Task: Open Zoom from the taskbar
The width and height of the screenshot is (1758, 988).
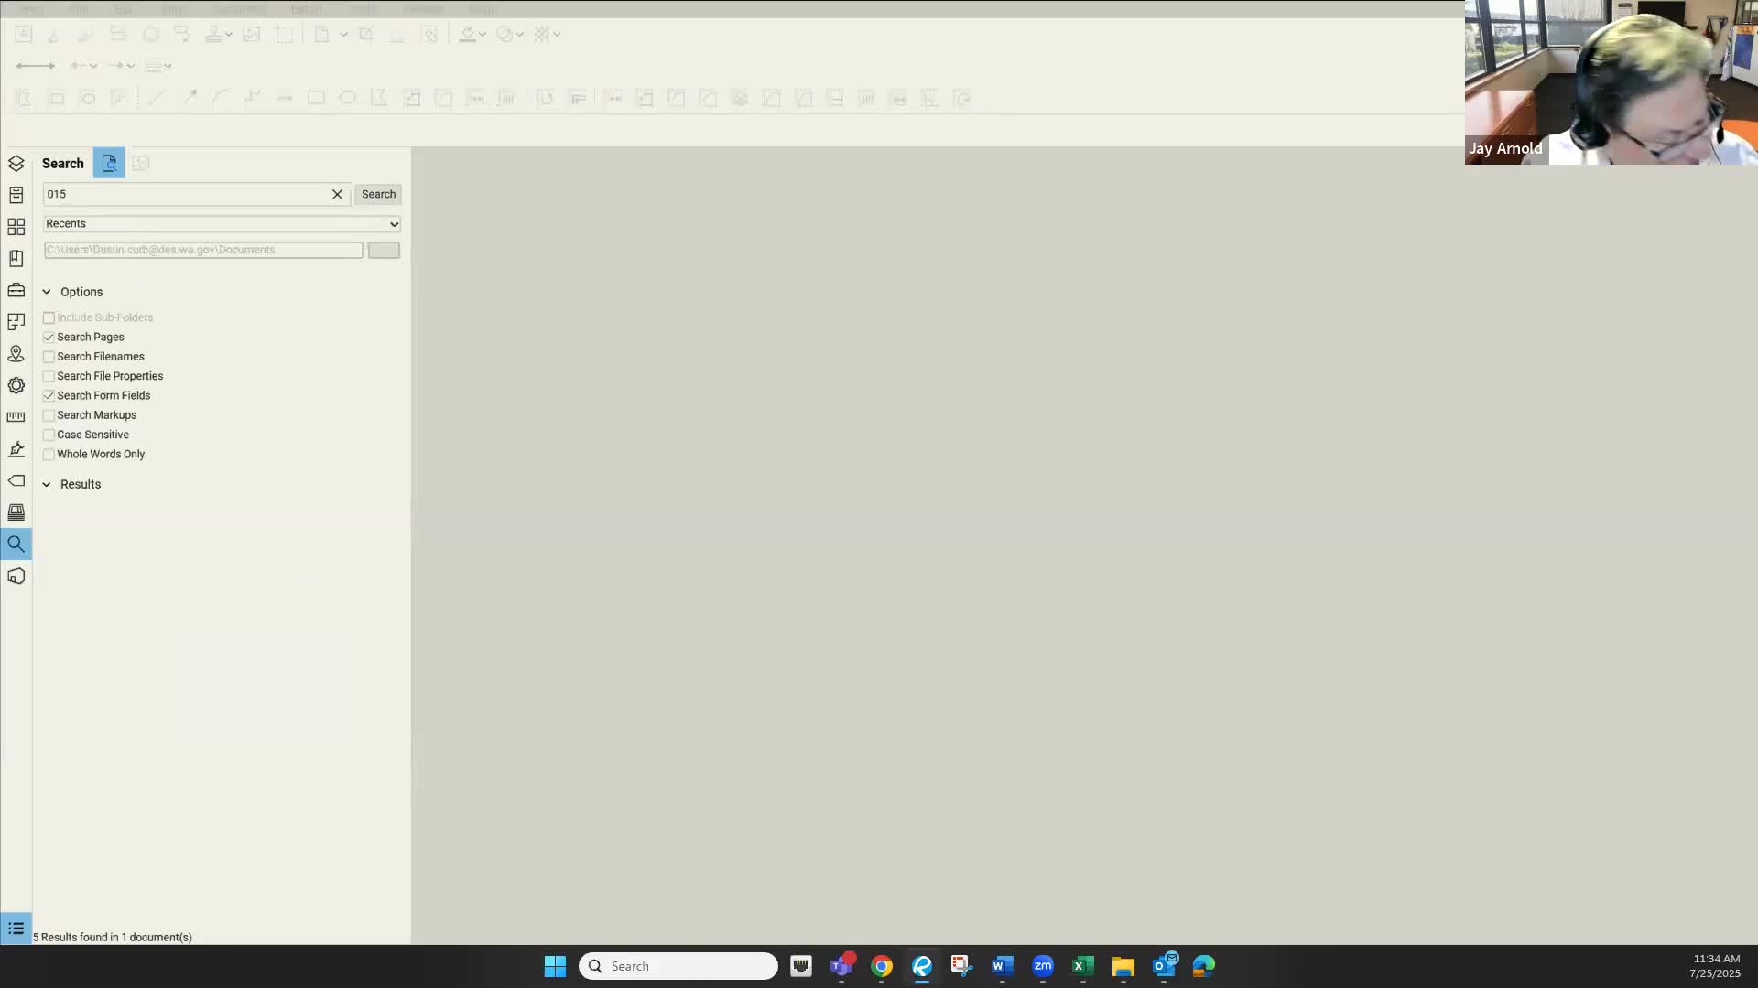Action: [1043, 966]
